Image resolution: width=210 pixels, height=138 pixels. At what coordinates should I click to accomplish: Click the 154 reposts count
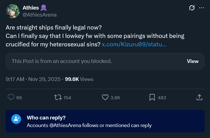(x=67, y=98)
